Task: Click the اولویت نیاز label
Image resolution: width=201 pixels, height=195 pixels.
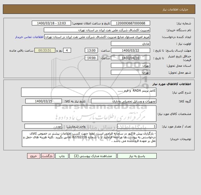Action: coord(184,44)
